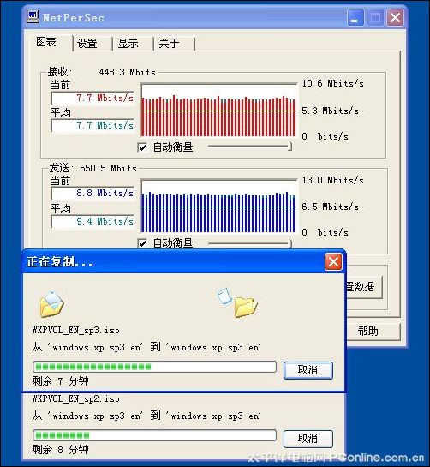Screen dimensions: 430x467
Task: Click the 5.3 Mbits/s receive scale label
Action: point(331,111)
